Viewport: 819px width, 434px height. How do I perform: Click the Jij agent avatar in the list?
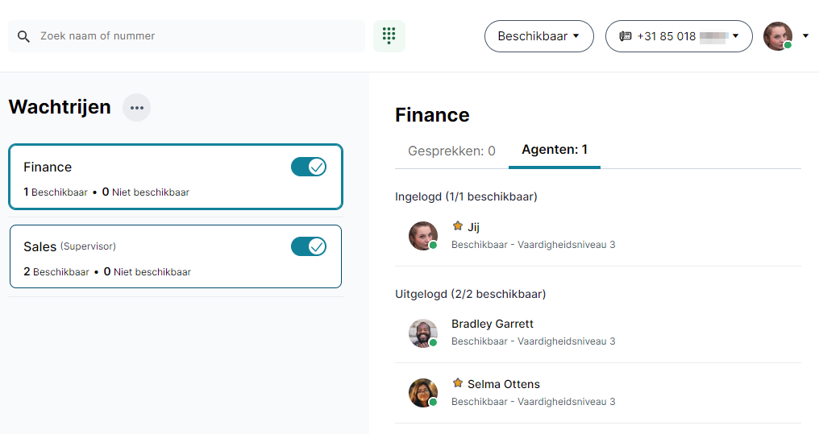click(x=422, y=236)
